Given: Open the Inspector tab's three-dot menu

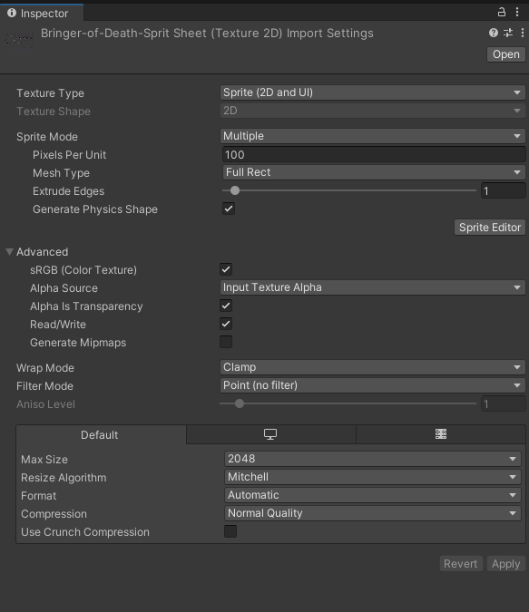Looking at the screenshot, I should [x=517, y=12].
